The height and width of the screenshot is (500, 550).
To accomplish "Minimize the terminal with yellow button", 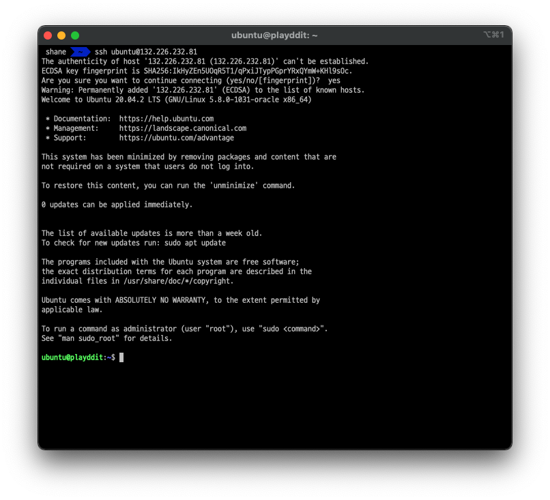I will (x=61, y=35).
